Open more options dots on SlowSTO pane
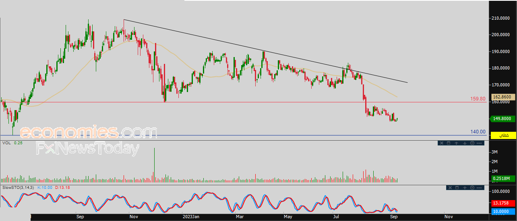The width and height of the screenshot is (517, 221). pos(480,188)
